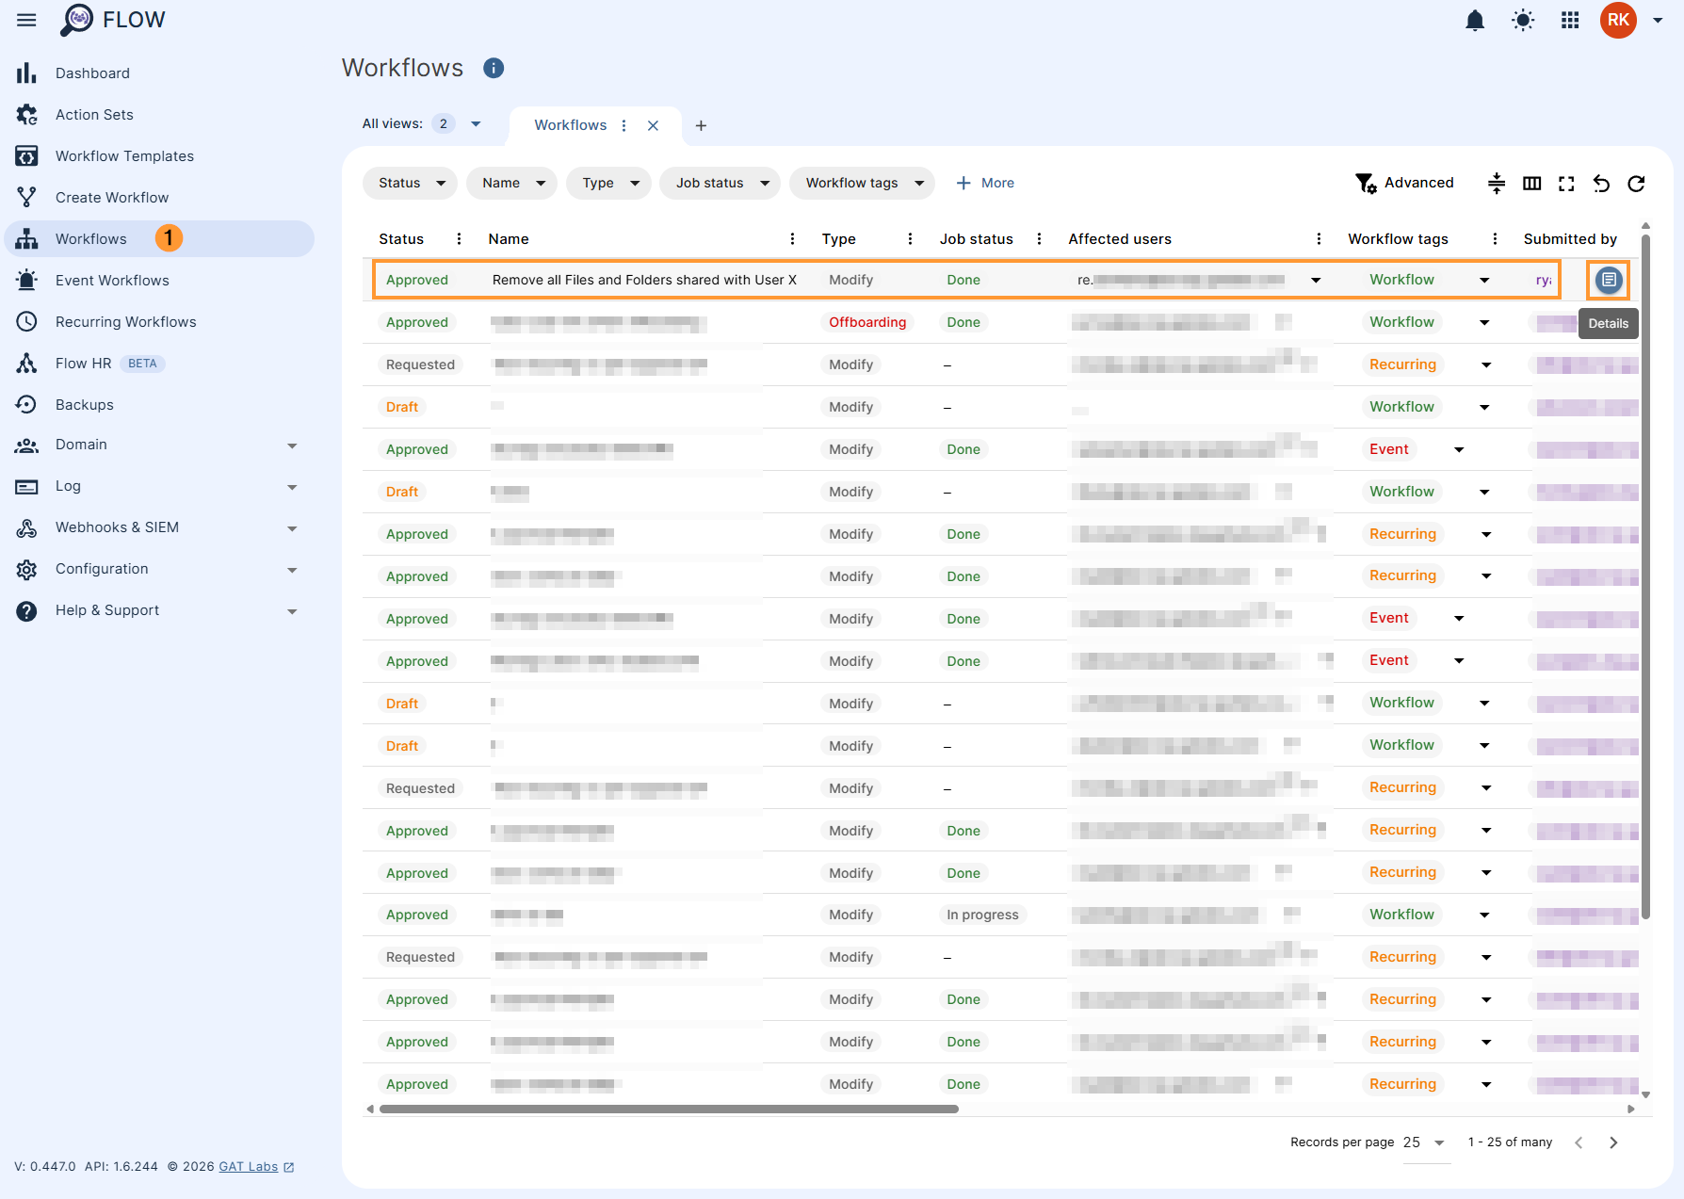Open the notifications bell
Viewport: 1684px width, 1199px height.
[x=1475, y=20]
